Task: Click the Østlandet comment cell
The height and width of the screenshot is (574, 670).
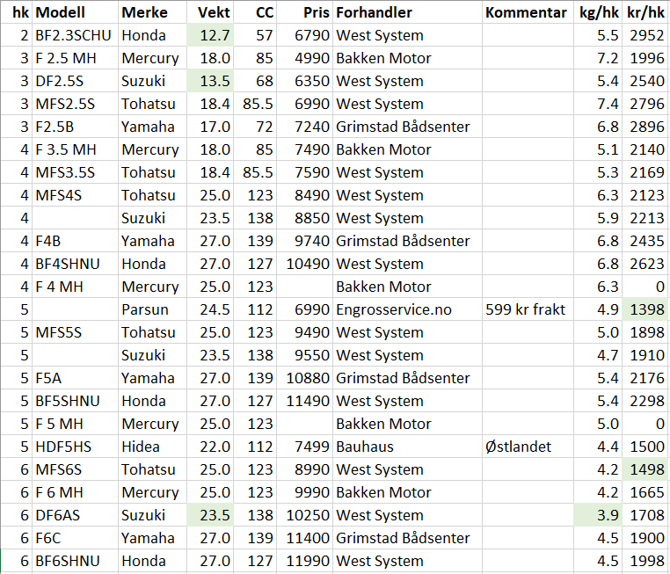Action: tap(528, 447)
